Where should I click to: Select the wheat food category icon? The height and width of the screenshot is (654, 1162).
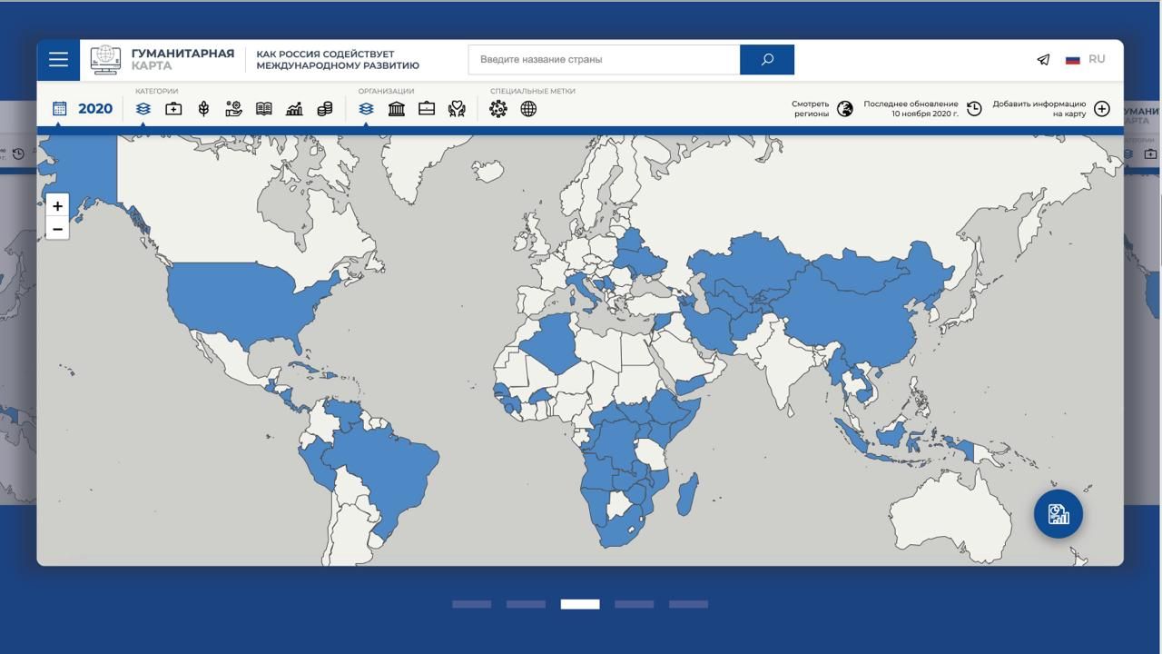(x=203, y=109)
